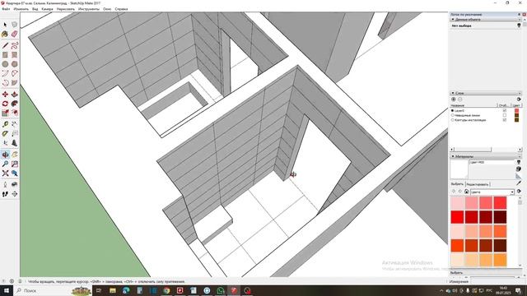The height and width of the screenshot is (296, 527).
Task: Click the material name field
Action: pyautogui.click(x=492, y=163)
